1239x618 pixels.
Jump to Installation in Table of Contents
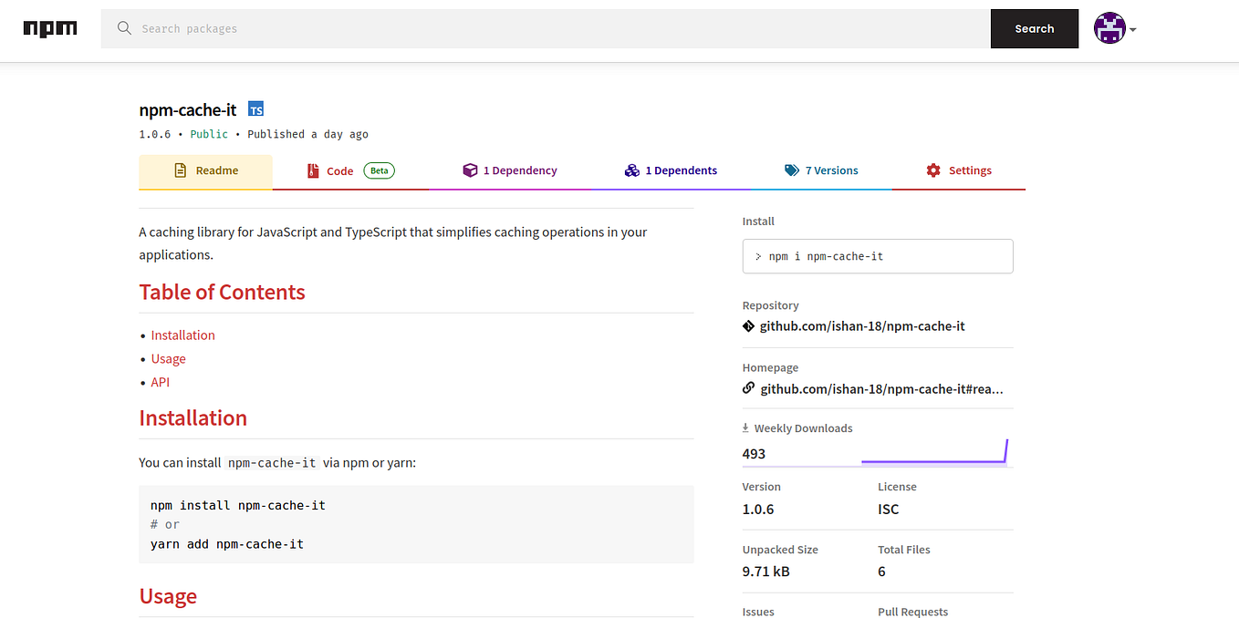[x=183, y=335]
